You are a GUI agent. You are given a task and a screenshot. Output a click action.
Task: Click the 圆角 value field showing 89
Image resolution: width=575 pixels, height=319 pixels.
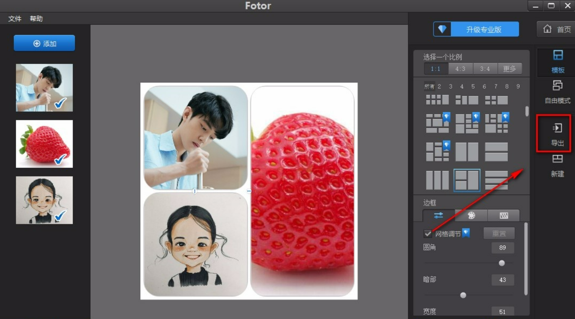tap(503, 247)
